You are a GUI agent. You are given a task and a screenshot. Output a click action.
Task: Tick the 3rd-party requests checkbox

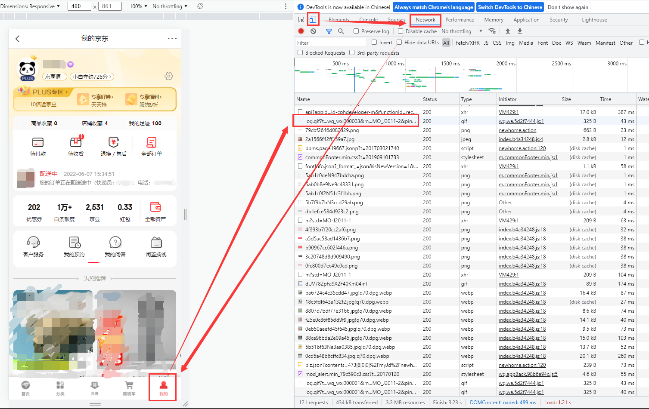tap(352, 52)
